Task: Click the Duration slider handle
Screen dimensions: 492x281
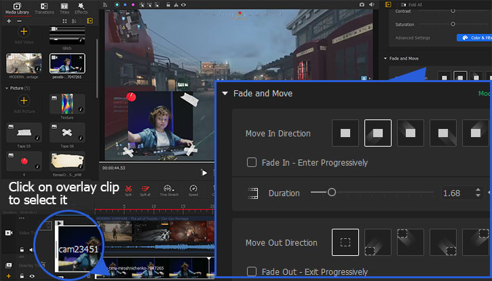Action: pyautogui.click(x=331, y=193)
